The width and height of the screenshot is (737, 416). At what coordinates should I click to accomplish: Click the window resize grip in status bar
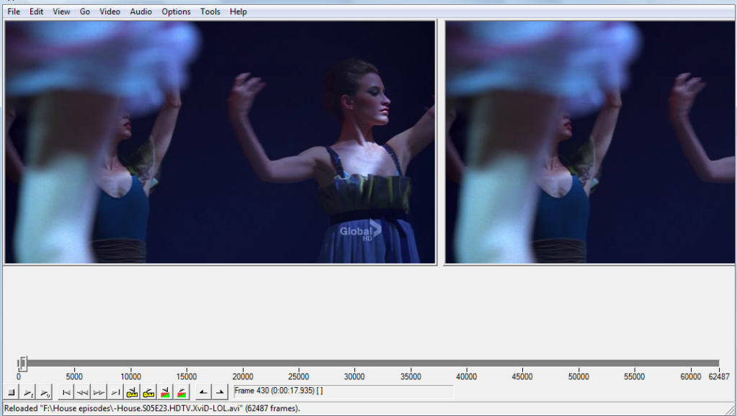[x=730, y=410]
